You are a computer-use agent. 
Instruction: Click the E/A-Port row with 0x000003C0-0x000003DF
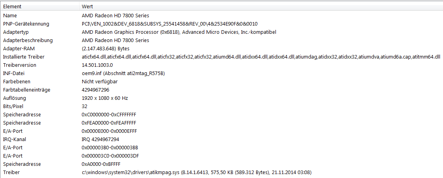pyautogui.click(x=221, y=156)
